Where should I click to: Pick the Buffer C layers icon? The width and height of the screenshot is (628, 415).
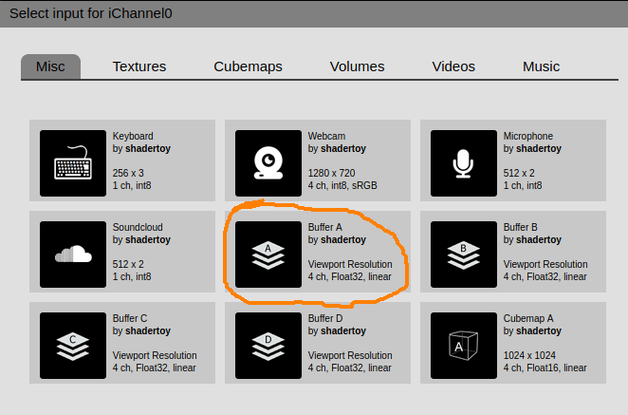click(73, 346)
